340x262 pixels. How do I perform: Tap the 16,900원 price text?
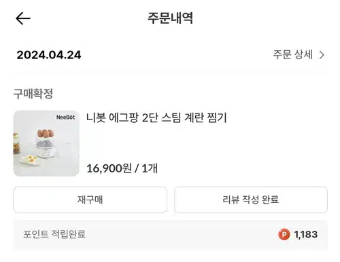pos(109,168)
